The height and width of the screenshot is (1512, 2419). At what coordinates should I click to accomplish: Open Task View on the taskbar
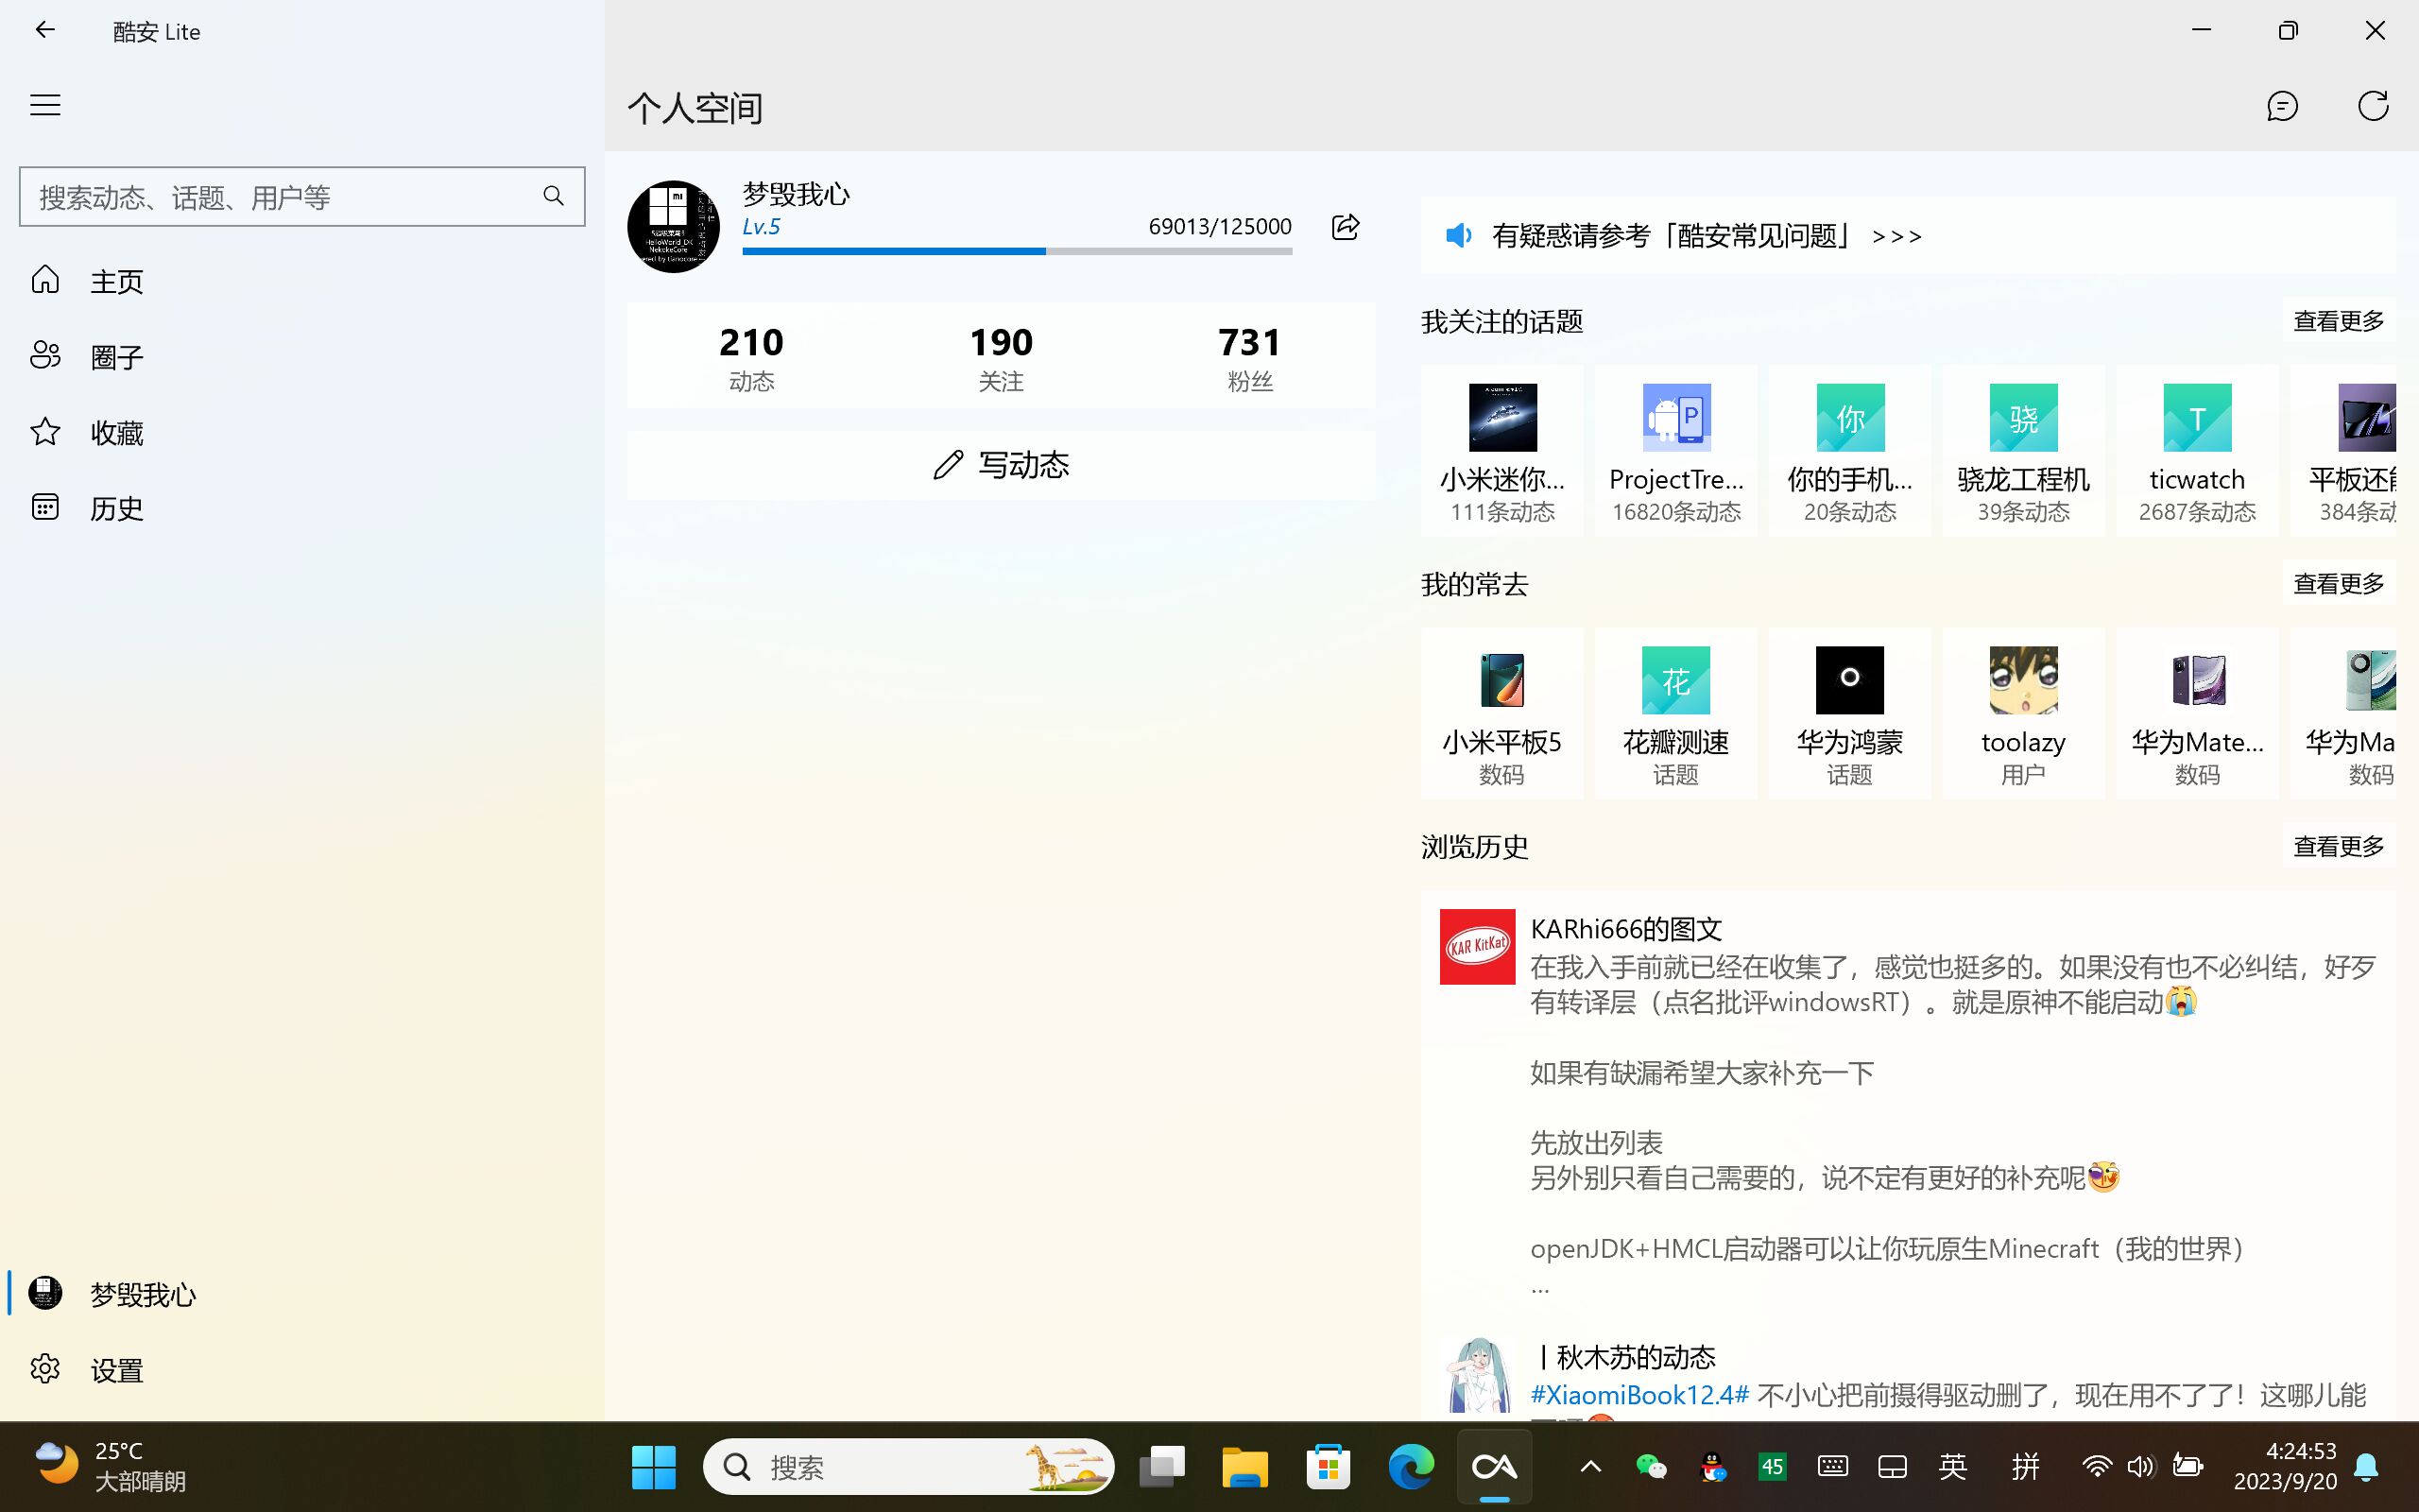pyautogui.click(x=1161, y=1467)
